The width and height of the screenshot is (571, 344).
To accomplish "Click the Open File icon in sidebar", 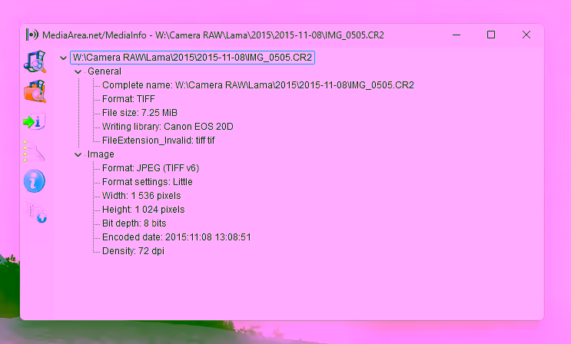I will pyautogui.click(x=35, y=62).
